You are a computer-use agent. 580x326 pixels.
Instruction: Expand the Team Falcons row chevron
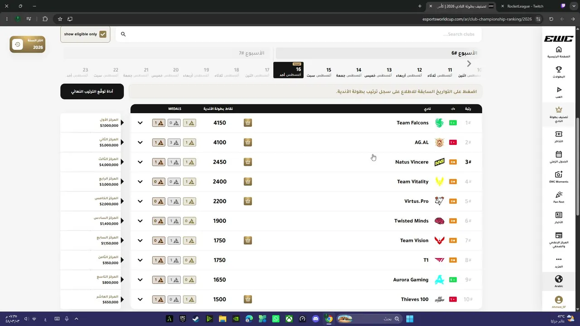click(140, 123)
